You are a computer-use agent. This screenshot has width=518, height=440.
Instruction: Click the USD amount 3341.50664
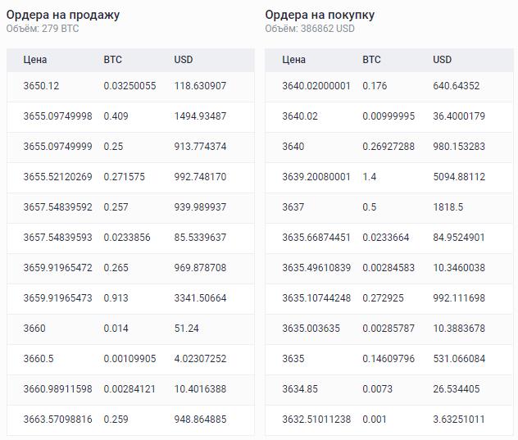point(200,298)
